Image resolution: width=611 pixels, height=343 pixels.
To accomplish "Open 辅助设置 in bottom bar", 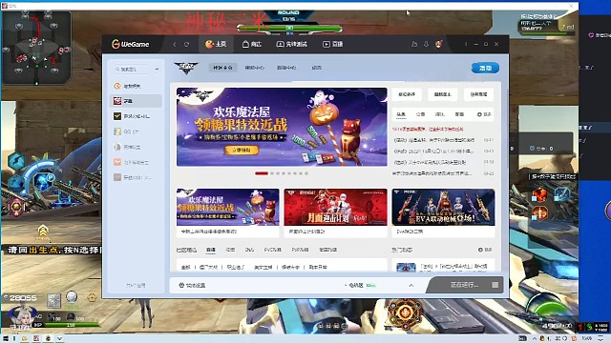I will click(192, 286).
